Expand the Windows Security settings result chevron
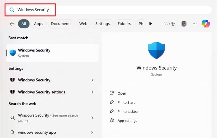The height and width of the screenshot is (138, 217). tap(92, 92)
